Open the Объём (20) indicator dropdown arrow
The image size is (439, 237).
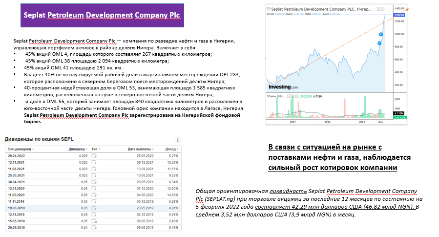pyautogui.click(x=284, y=96)
